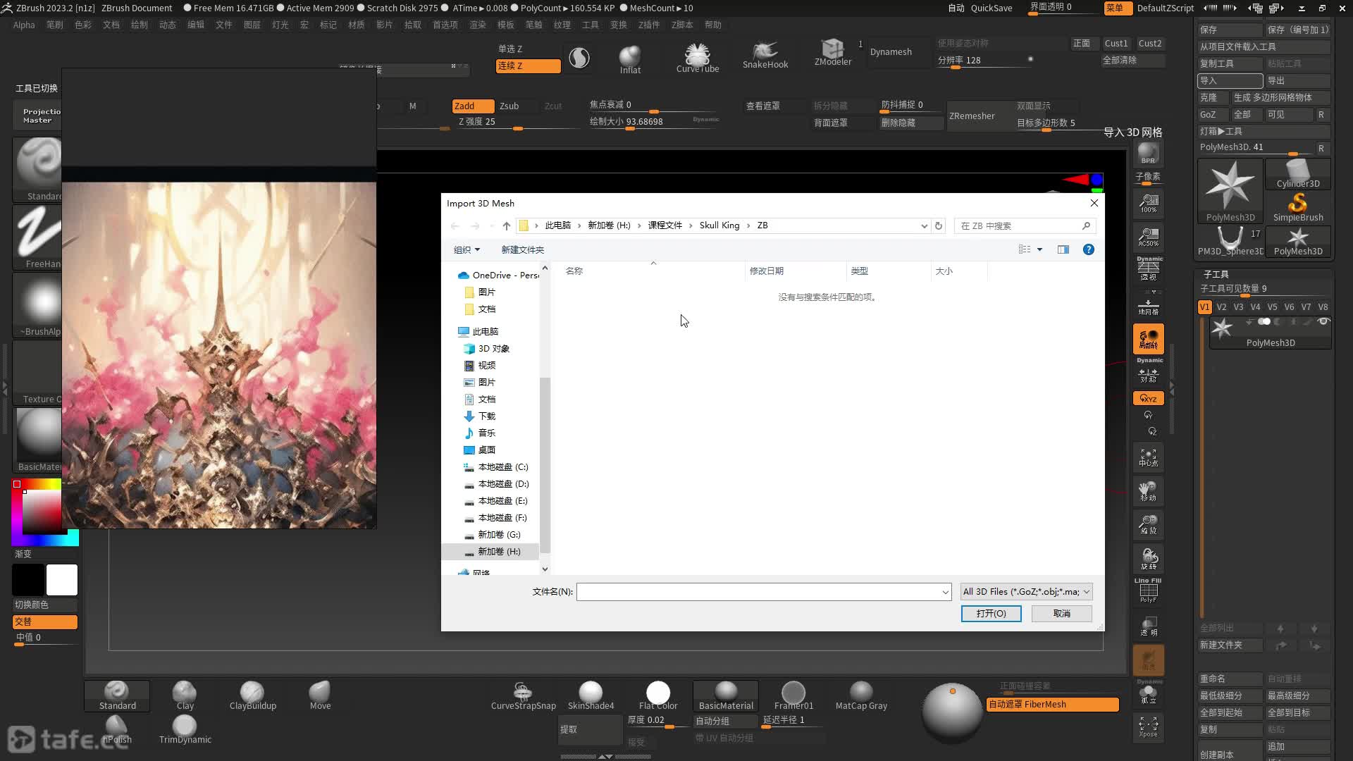Screen dimensions: 1353x761
Task: Toggle the 交替 color switch
Action: coord(44,621)
